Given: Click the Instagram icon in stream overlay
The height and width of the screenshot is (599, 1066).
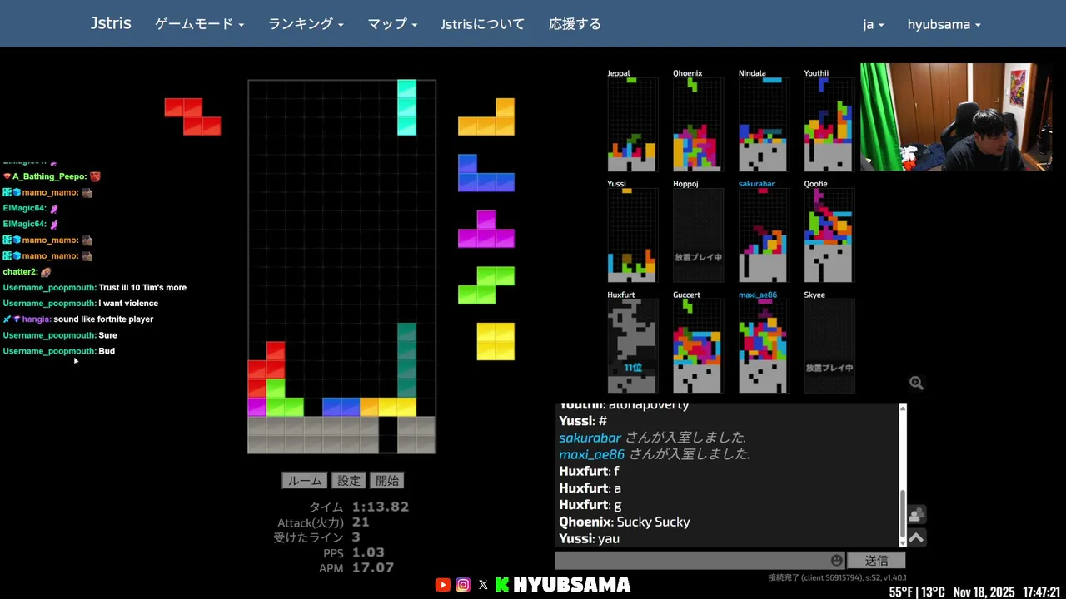Looking at the screenshot, I should click(463, 585).
